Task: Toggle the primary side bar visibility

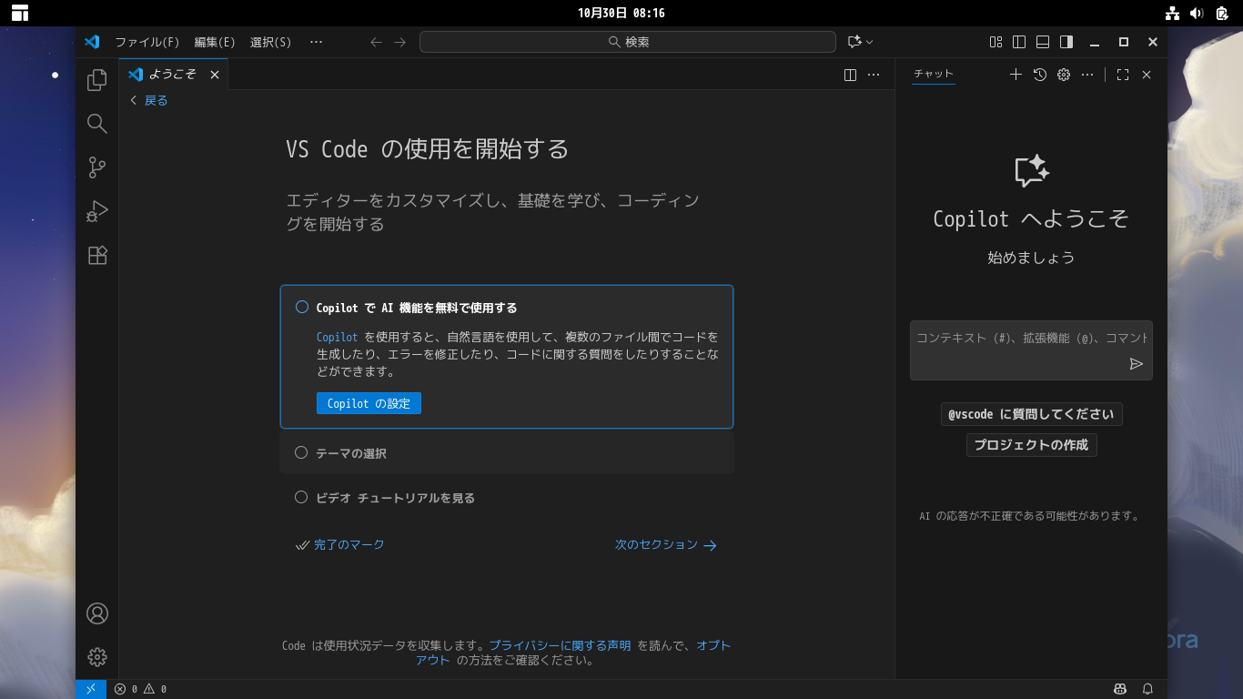Action: [1020, 42]
